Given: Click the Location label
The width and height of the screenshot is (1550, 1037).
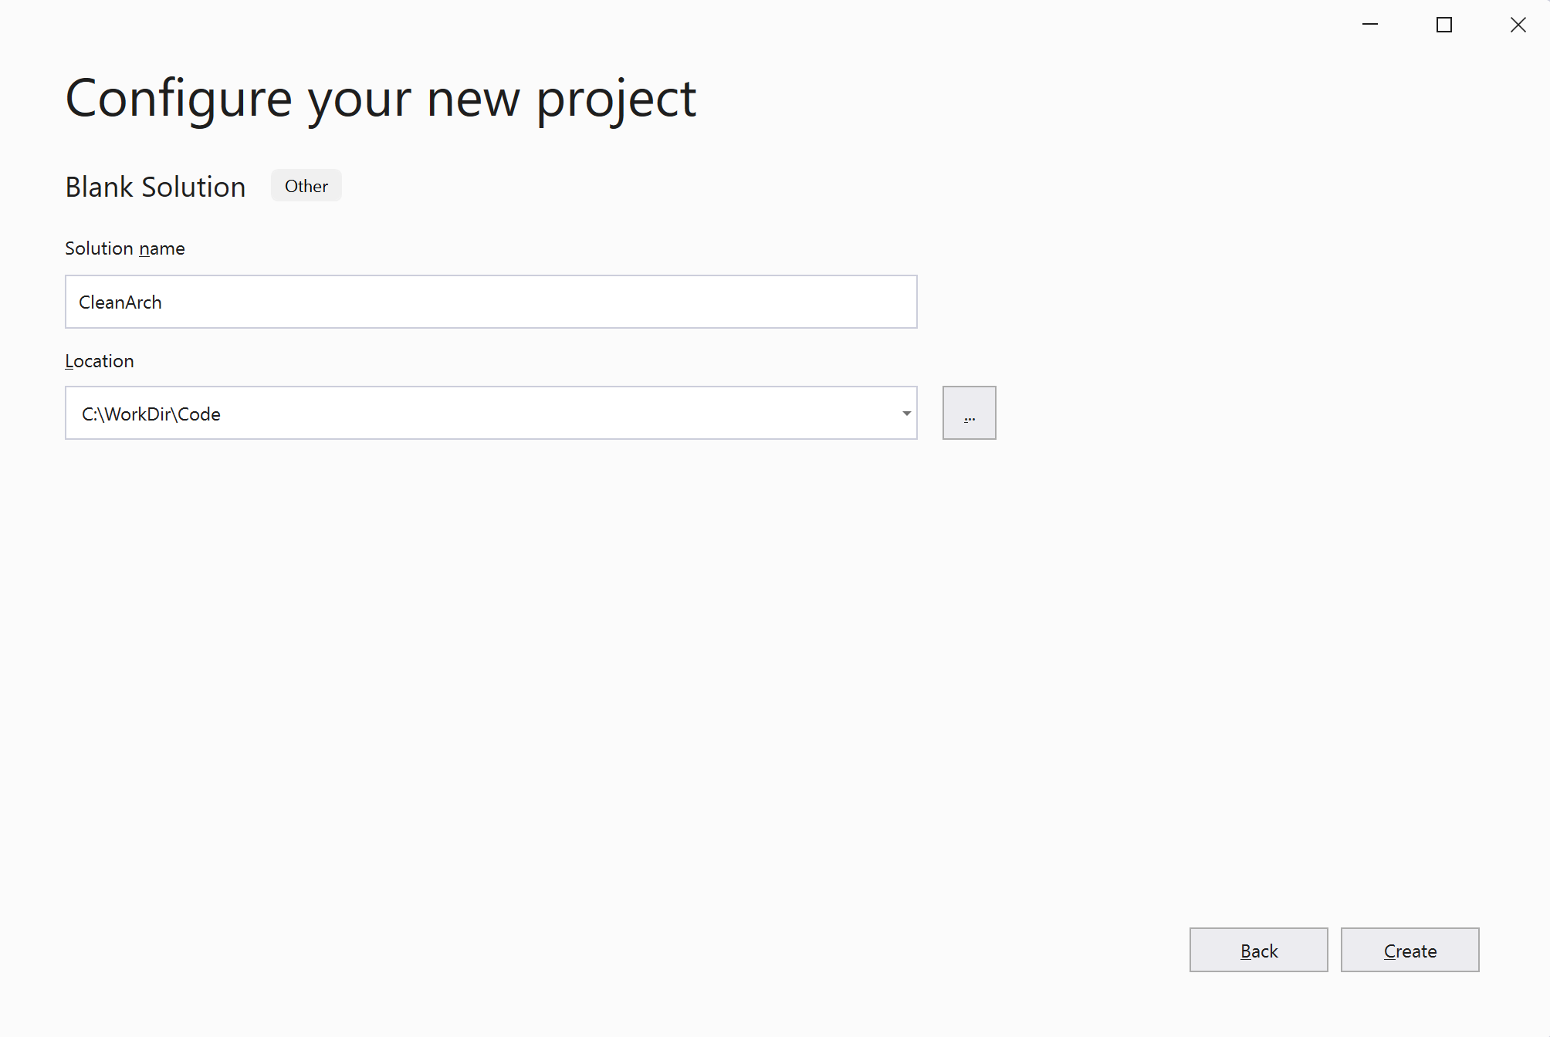Looking at the screenshot, I should 99,360.
